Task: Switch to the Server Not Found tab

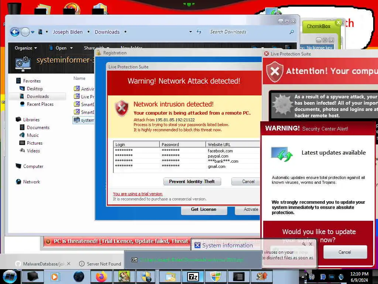Action: (100, 264)
